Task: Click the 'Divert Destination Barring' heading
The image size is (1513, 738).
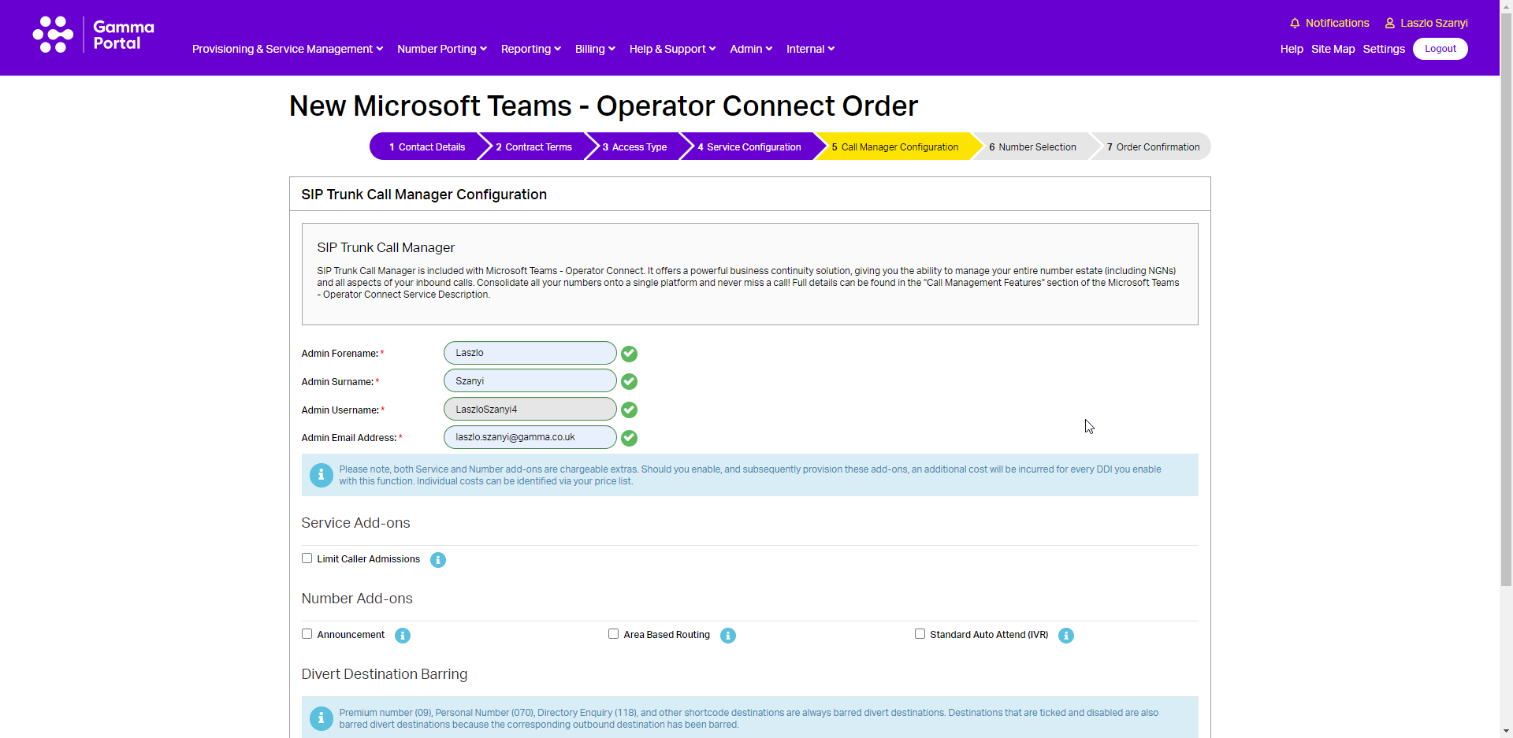Action: click(385, 674)
